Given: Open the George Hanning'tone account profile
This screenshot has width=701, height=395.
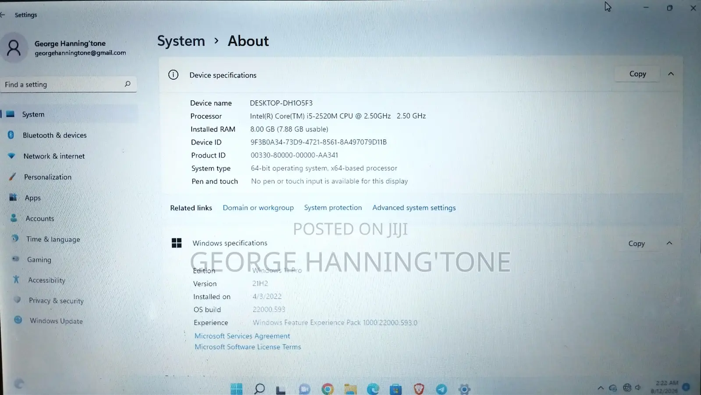Looking at the screenshot, I should [x=64, y=47].
